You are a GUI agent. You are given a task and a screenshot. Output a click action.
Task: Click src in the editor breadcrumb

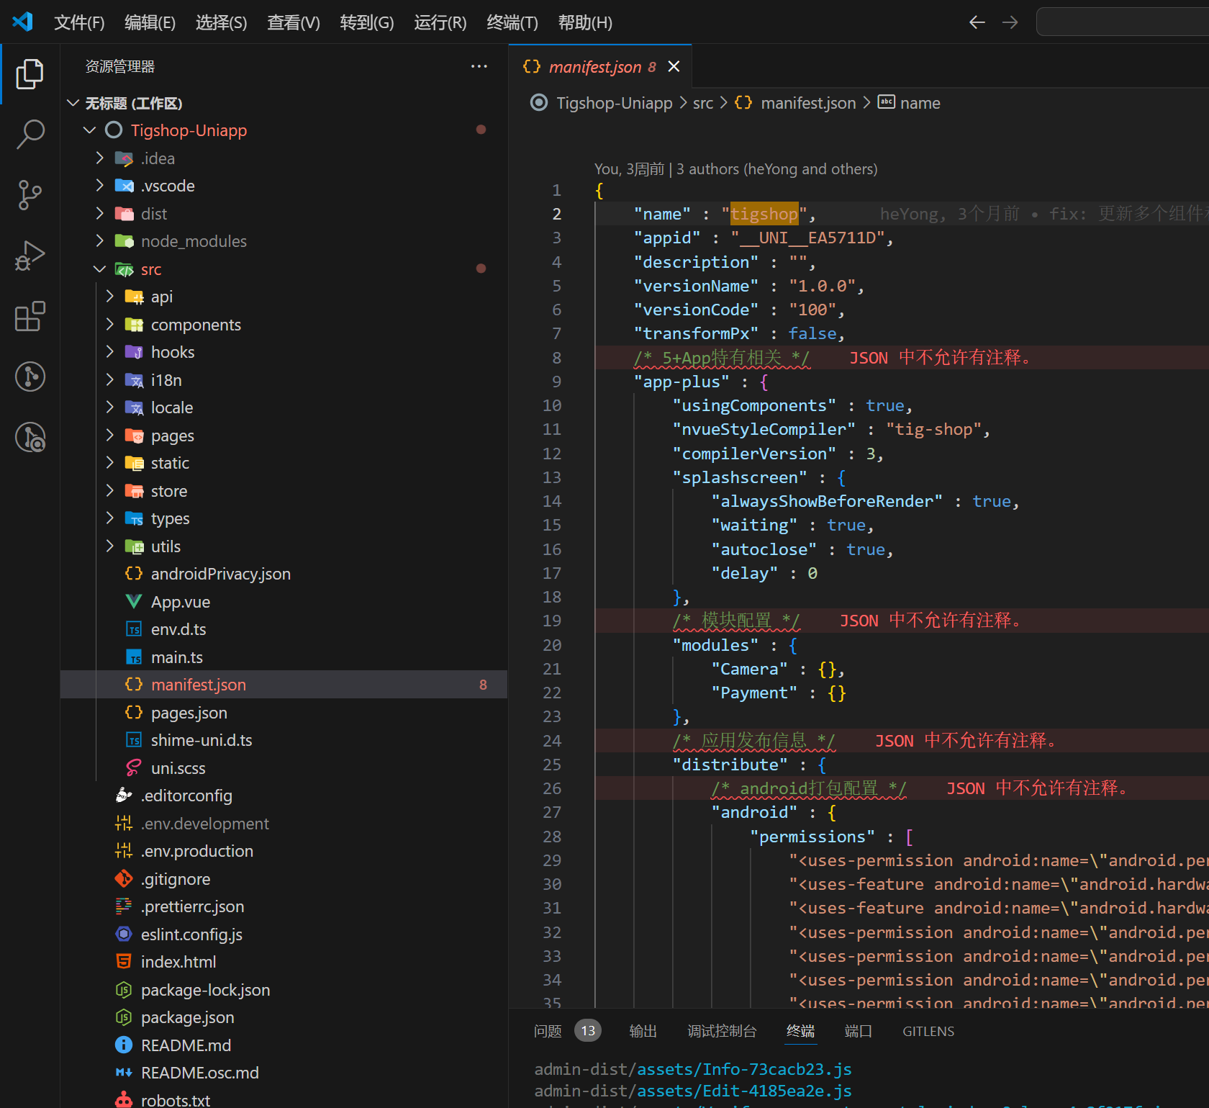coord(702,103)
